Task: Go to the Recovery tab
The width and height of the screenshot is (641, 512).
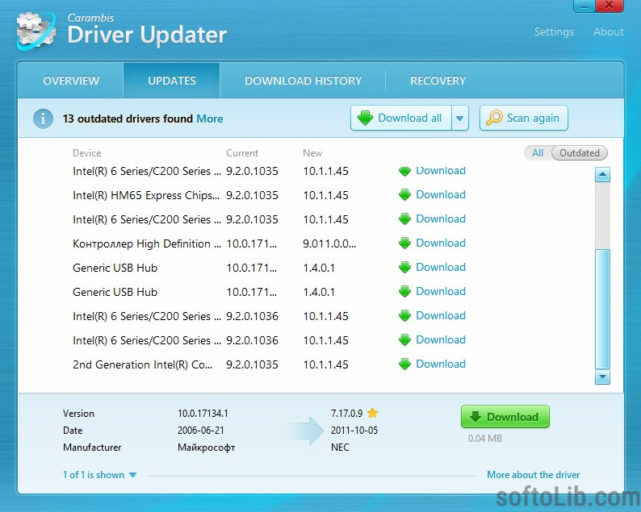Action: (438, 81)
